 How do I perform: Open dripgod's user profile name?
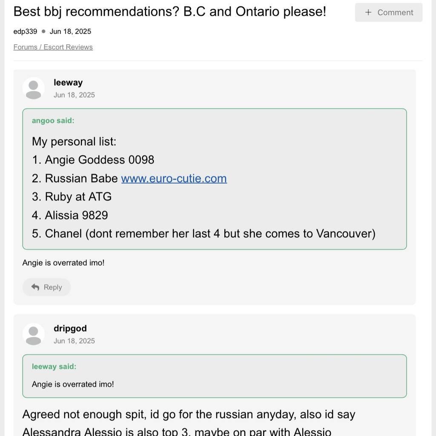(70, 328)
